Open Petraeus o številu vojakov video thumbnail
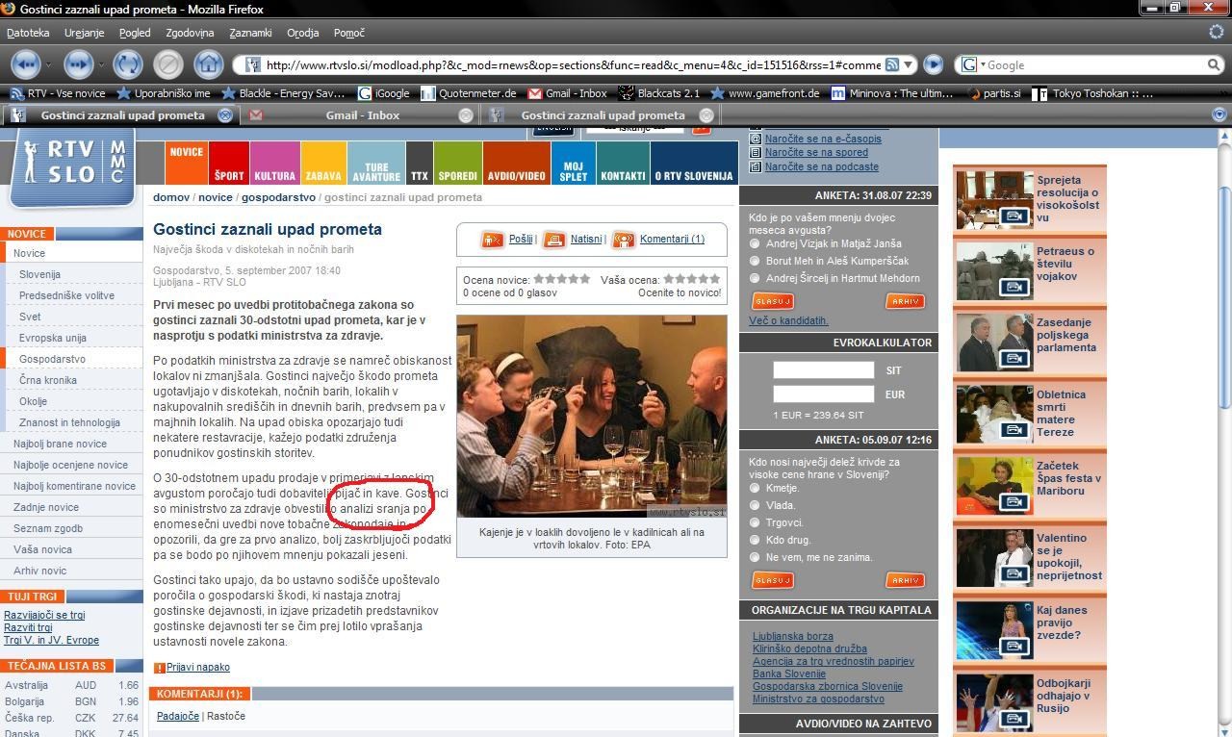The width and height of the screenshot is (1232, 737). [995, 270]
